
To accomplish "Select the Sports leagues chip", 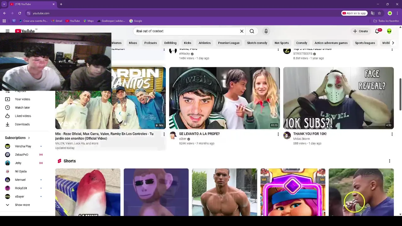I will click(365, 43).
